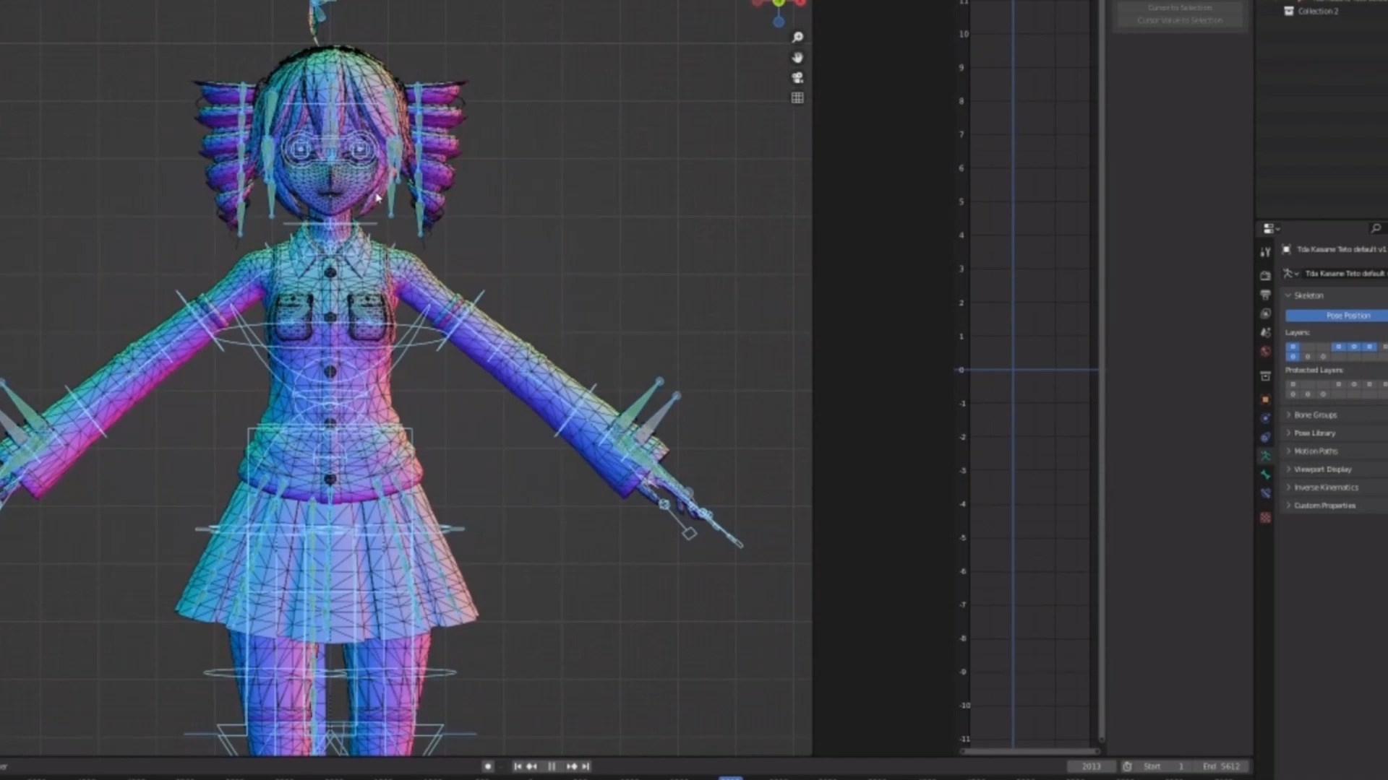The width and height of the screenshot is (1388, 780).
Task: Jump to the next keyframe
Action: pos(571,766)
